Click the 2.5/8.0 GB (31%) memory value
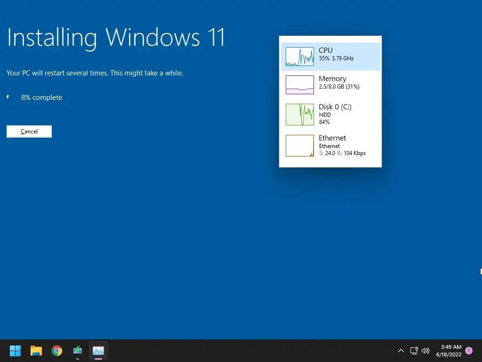Screen dimensions: 482x362 tap(339, 87)
